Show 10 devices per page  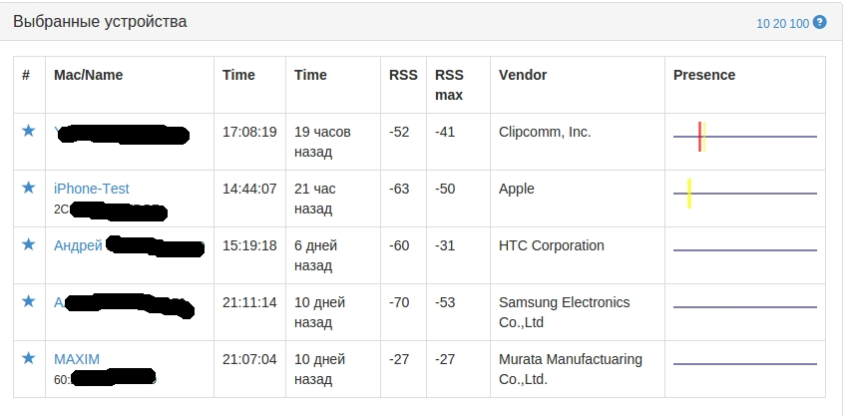click(763, 23)
